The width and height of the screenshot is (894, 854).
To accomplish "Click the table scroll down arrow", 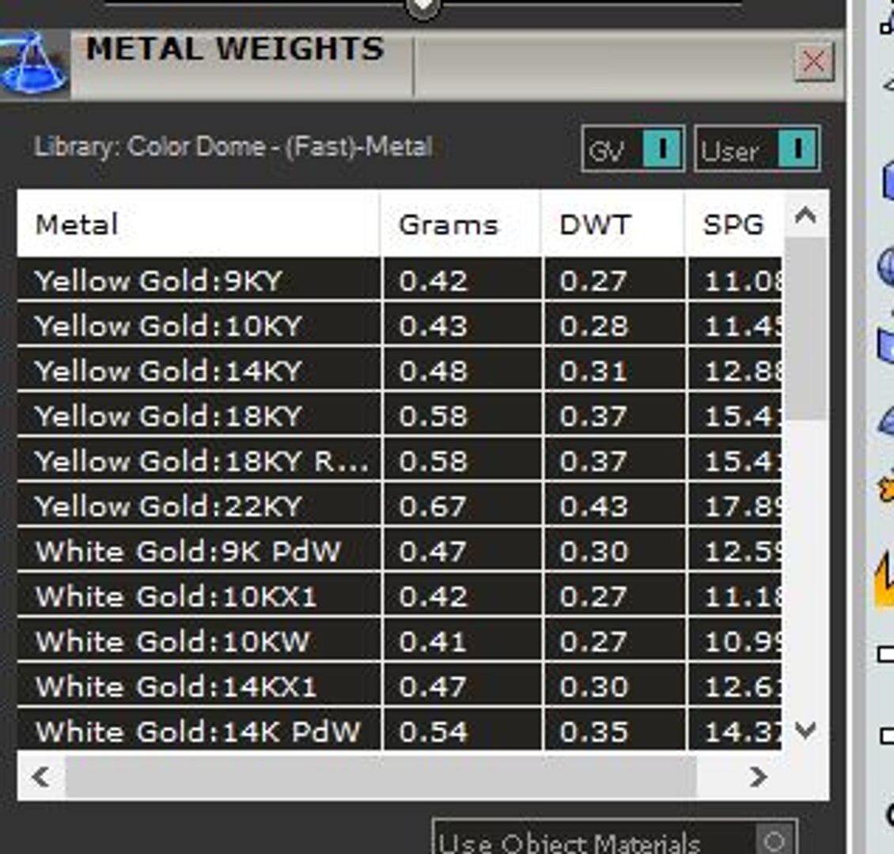I will pos(805,729).
